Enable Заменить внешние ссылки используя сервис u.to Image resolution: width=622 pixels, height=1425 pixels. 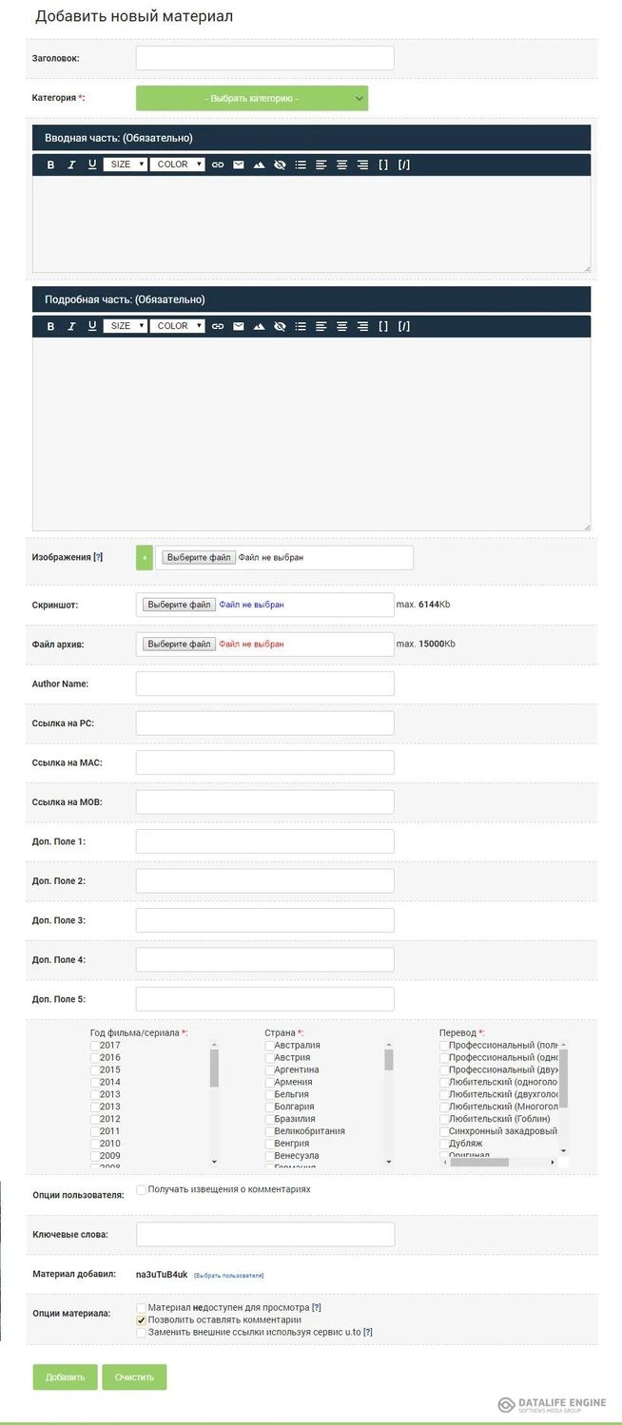click(142, 1333)
